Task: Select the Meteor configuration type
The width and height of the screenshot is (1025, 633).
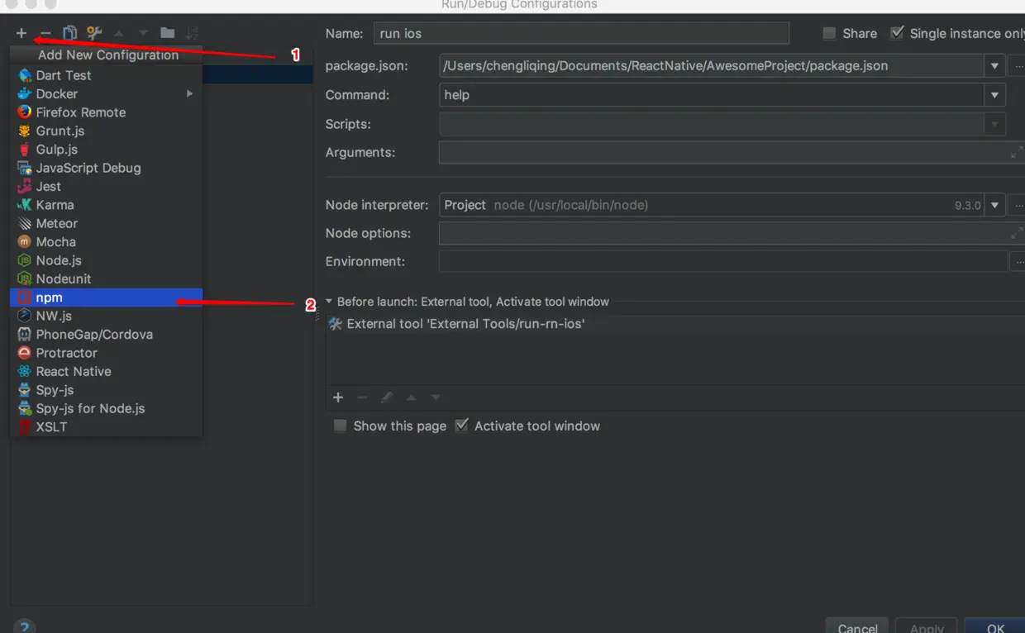Action: point(106,223)
